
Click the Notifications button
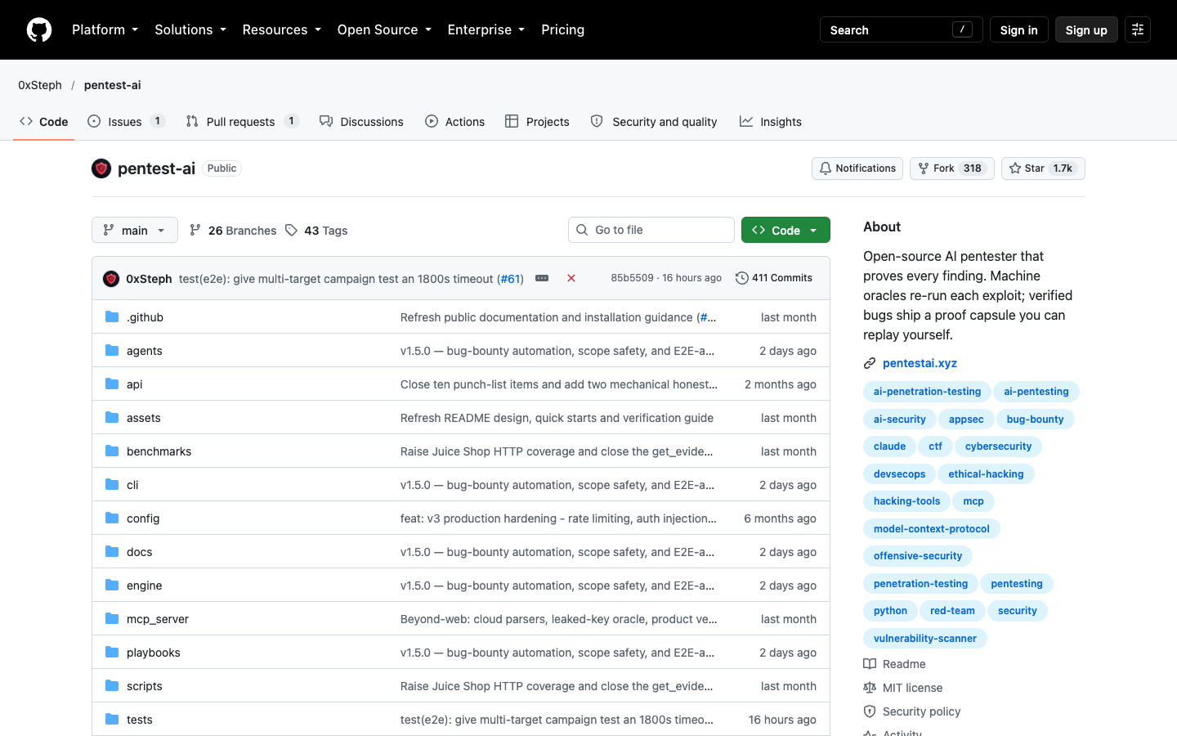click(x=857, y=168)
